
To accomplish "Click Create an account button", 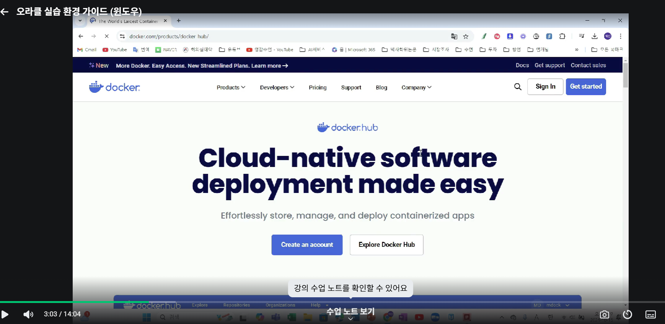I will pyautogui.click(x=307, y=245).
